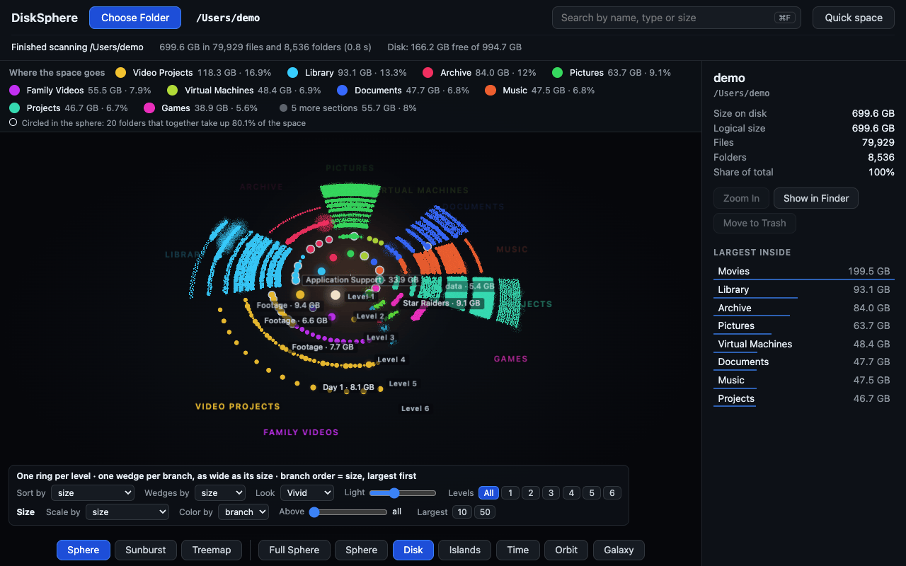Select Documents in the Largest Inside list
Screen dimensions: 906x566
coord(804,362)
